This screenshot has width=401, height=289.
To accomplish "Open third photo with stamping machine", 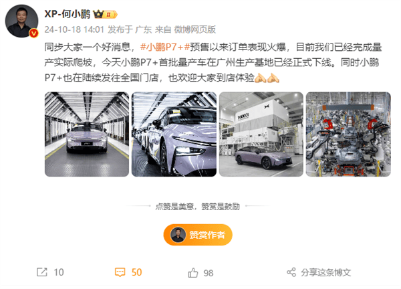I will (261, 134).
